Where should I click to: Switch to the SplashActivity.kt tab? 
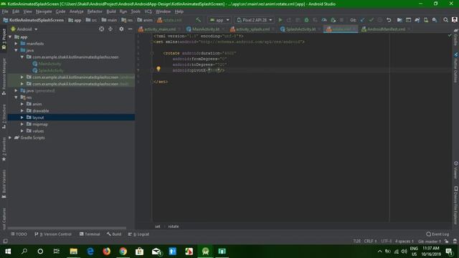pyautogui.click(x=301, y=29)
